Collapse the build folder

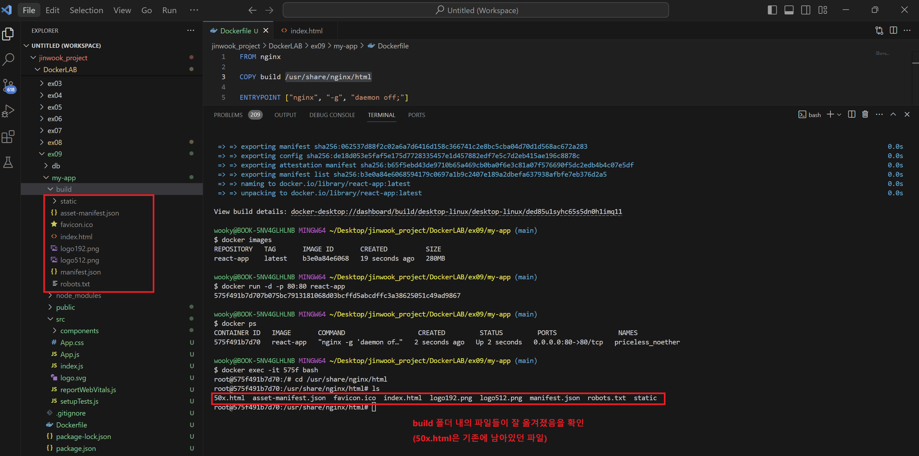[64, 189]
